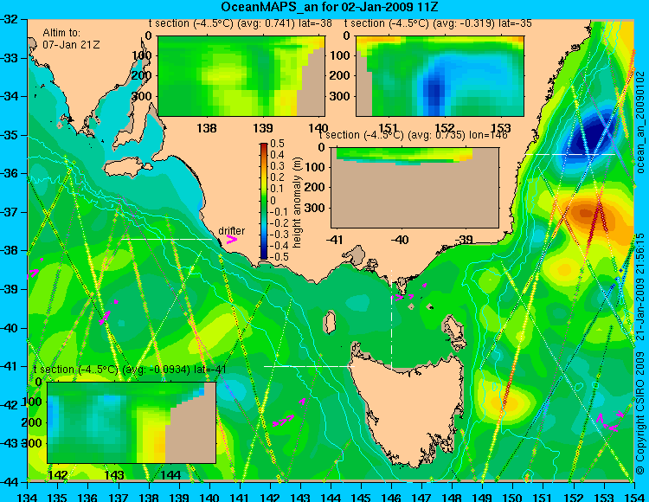The image size is (649, 502).
Task: Click the OceanMAPS_an 02-Jan-2009 11Z title
Action: tap(329, 7)
